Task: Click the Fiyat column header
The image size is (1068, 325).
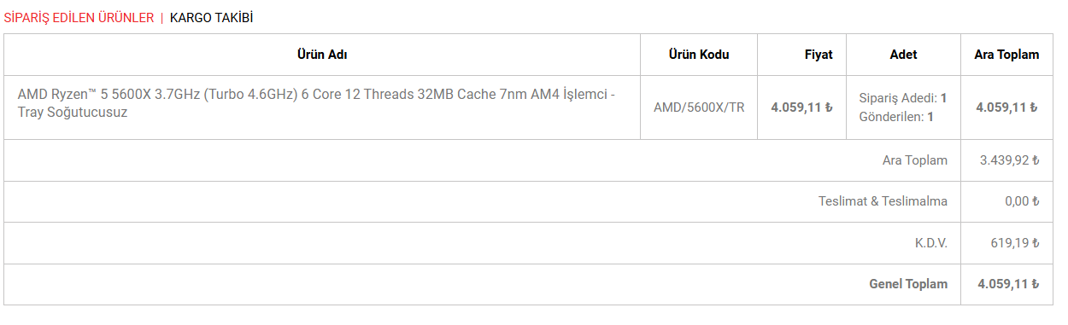Action: 818,55
